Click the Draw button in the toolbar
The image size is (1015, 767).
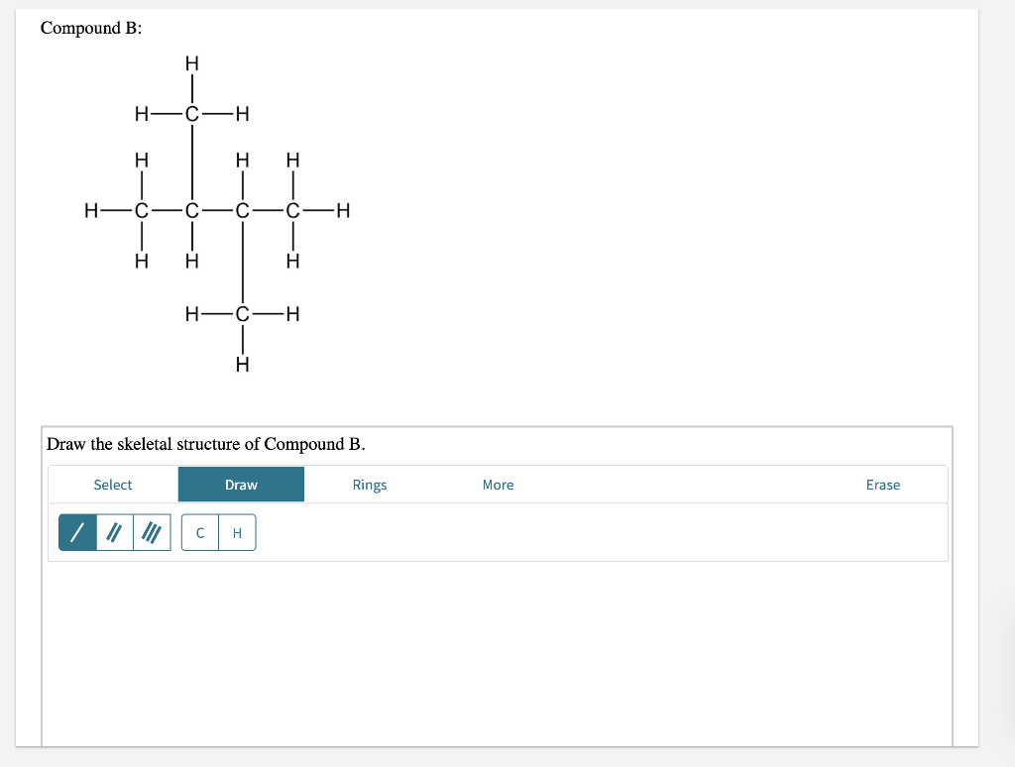[240, 485]
